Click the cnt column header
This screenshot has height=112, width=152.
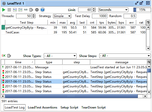(x=92, y=23)
